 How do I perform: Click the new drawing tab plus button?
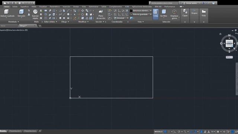(x=40, y=26)
